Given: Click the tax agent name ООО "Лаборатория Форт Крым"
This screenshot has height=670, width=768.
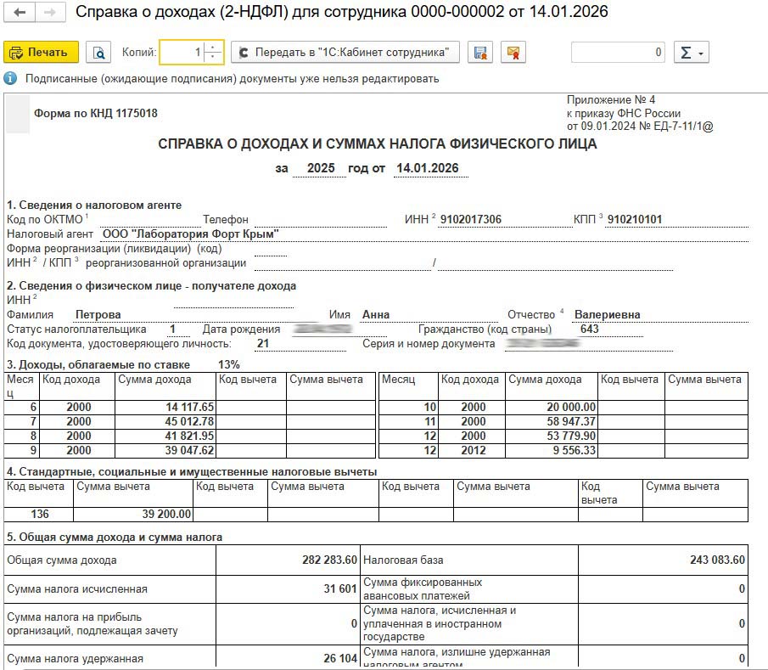Looking at the screenshot, I should (x=190, y=234).
